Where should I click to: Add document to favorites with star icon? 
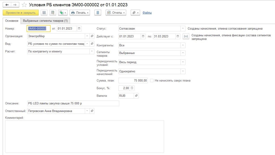pyautogui.click(x=24, y=5)
